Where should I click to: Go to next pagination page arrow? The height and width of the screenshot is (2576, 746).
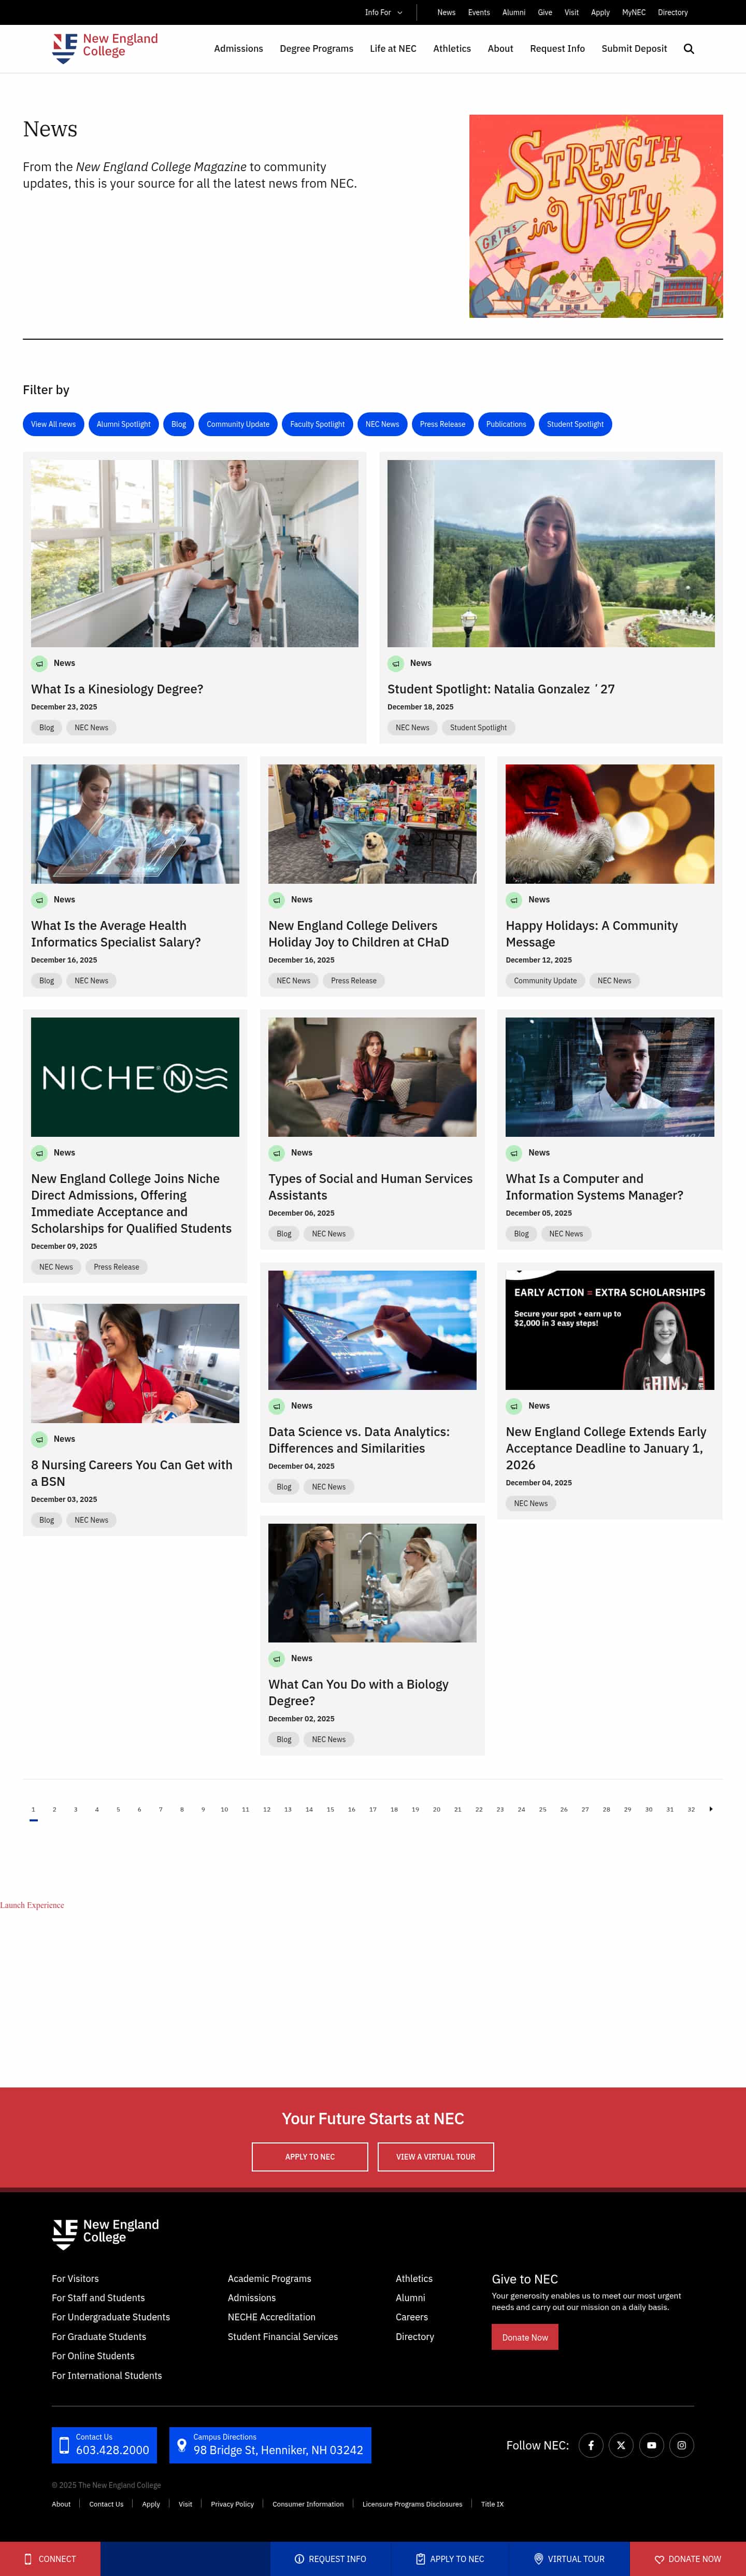pos(711,1808)
